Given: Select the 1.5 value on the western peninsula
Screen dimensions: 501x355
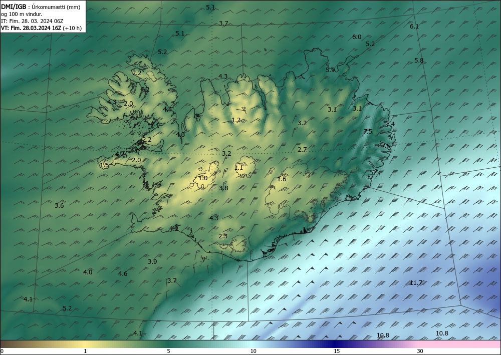Looking at the screenshot, I should [x=105, y=165].
